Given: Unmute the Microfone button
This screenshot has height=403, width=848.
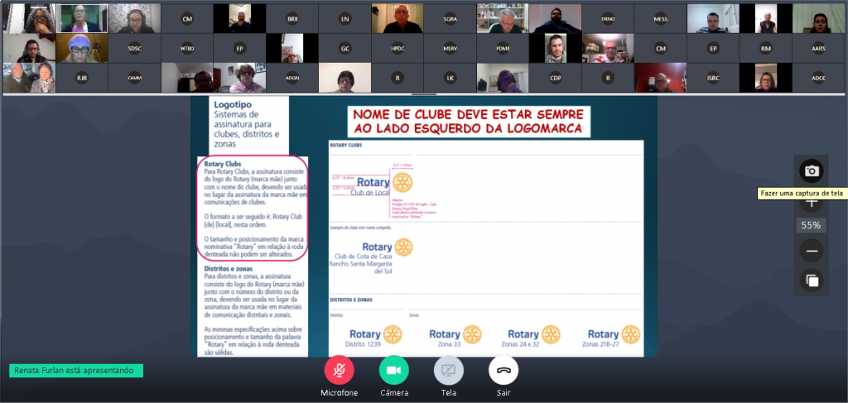Looking at the screenshot, I should 339,370.
